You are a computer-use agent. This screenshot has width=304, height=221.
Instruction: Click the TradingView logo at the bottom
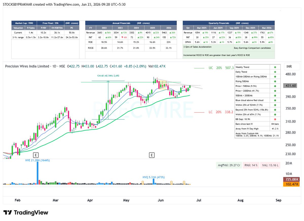25,212
